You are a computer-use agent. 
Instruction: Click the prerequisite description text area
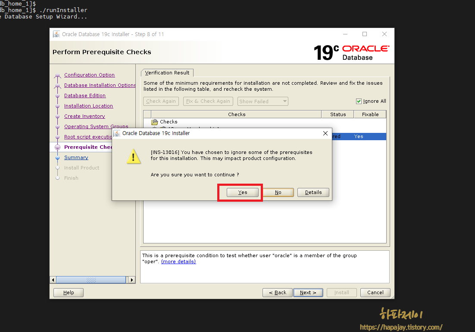pyautogui.click(x=265, y=267)
